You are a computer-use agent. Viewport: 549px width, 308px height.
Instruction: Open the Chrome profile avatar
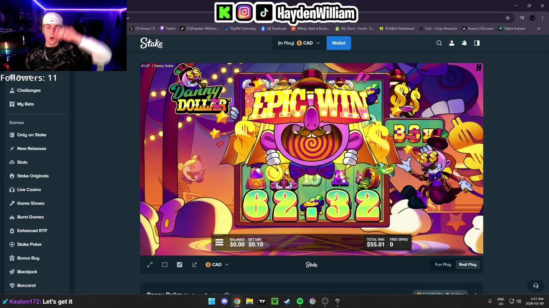(x=532, y=18)
